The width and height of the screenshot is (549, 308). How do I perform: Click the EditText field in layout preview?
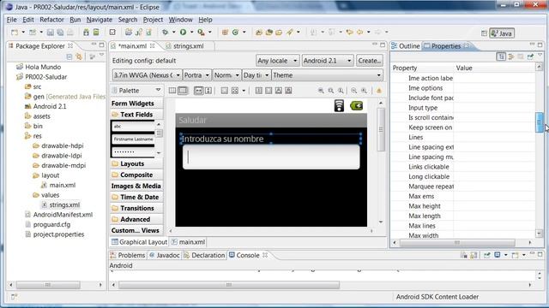(271, 157)
